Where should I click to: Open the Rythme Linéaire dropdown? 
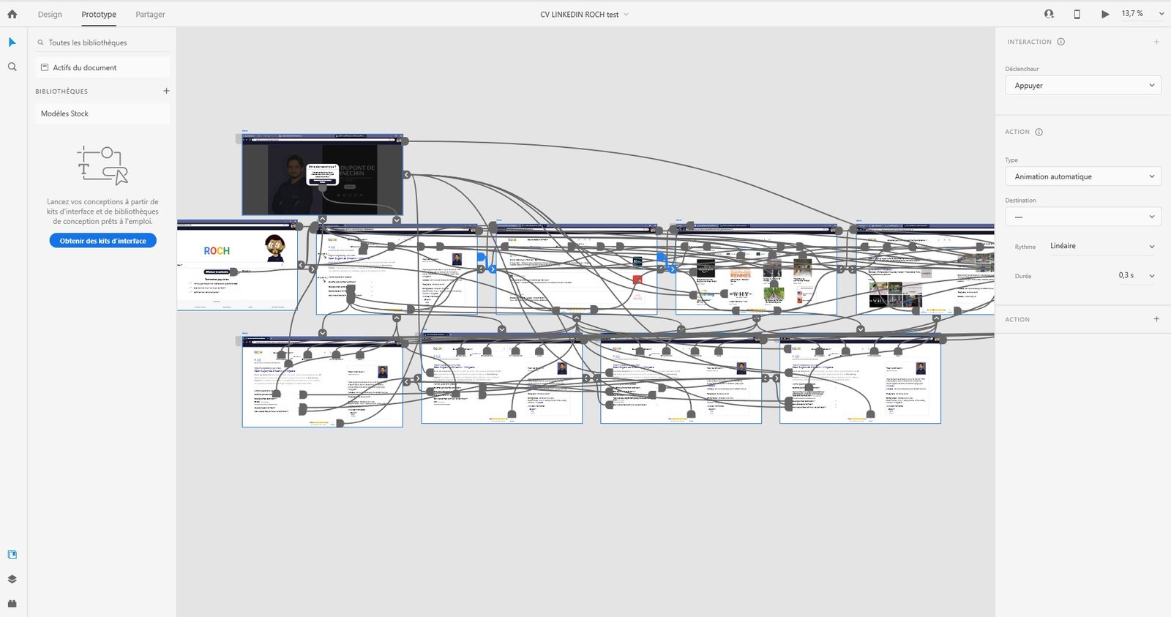click(1101, 246)
